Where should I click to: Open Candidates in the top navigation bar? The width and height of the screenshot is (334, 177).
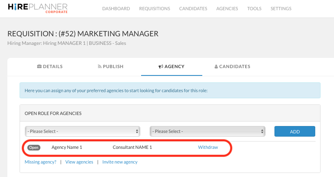pos(193,9)
